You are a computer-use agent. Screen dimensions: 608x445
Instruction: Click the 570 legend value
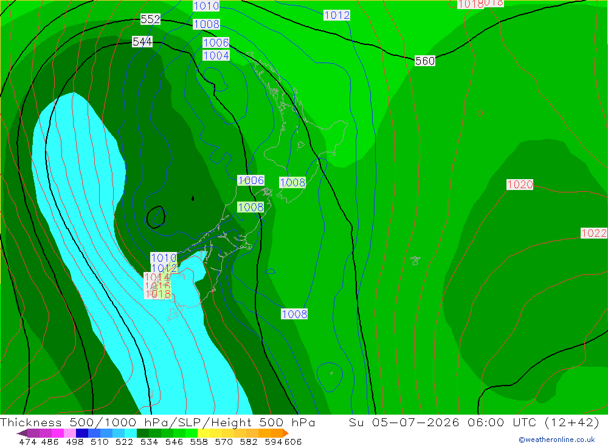[224, 441]
